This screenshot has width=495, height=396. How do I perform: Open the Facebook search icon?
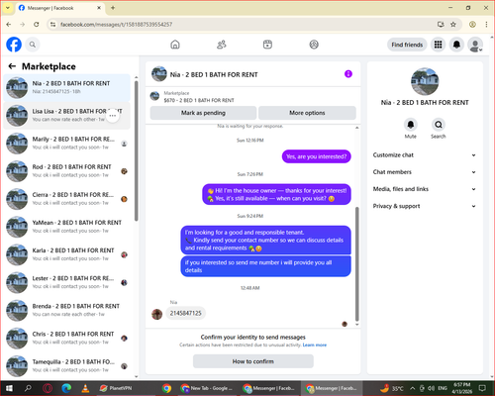33,45
